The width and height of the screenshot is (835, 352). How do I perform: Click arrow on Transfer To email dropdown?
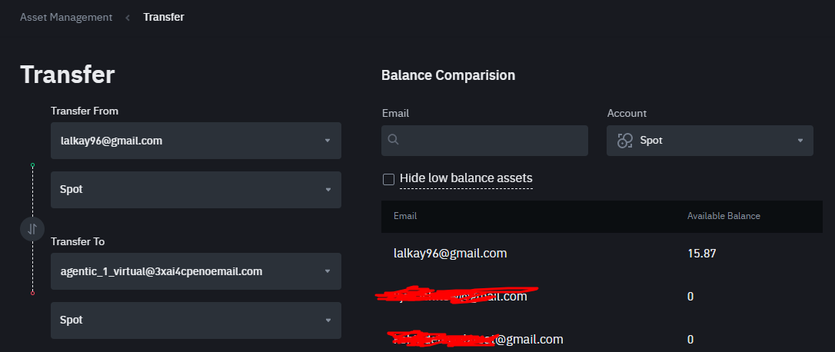328,271
